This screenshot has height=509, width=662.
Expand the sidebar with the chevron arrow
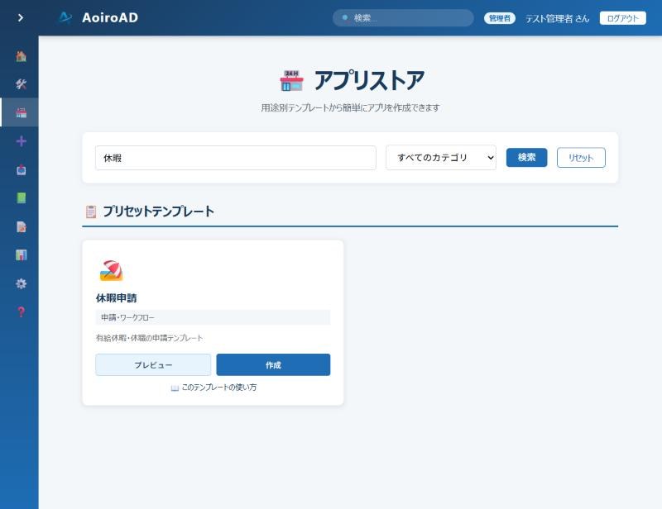(20, 17)
